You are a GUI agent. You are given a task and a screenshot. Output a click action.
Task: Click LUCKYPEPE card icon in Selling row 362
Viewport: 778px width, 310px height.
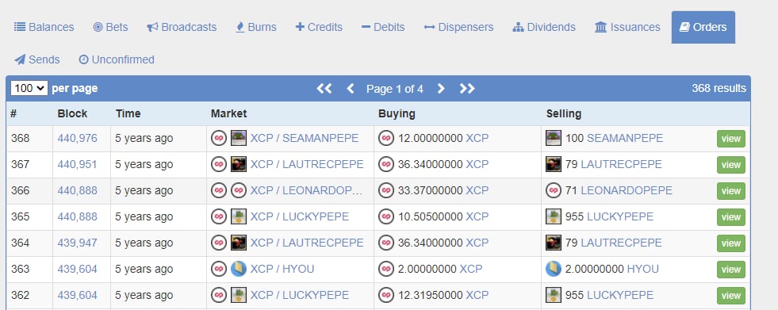pyautogui.click(x=554, y=295)
